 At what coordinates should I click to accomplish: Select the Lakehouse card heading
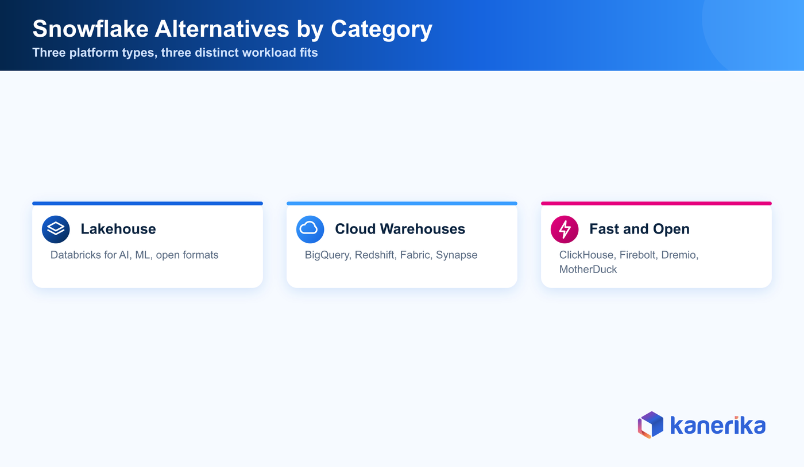pyautogui.click(x=118, y=229)
